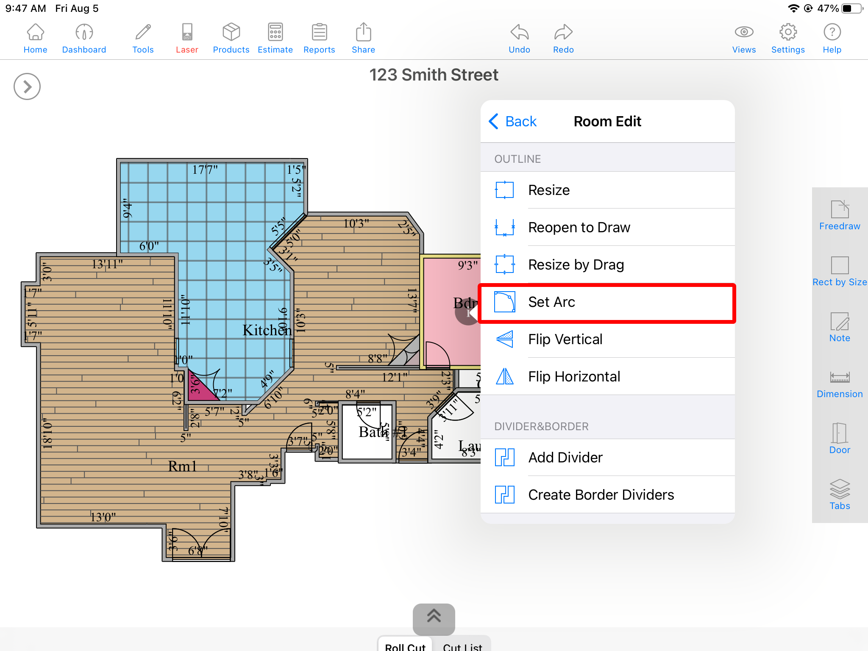The height and width of the screenshot is (651, 868).
Task: Go Back from Room Edit
Action: 513,122
